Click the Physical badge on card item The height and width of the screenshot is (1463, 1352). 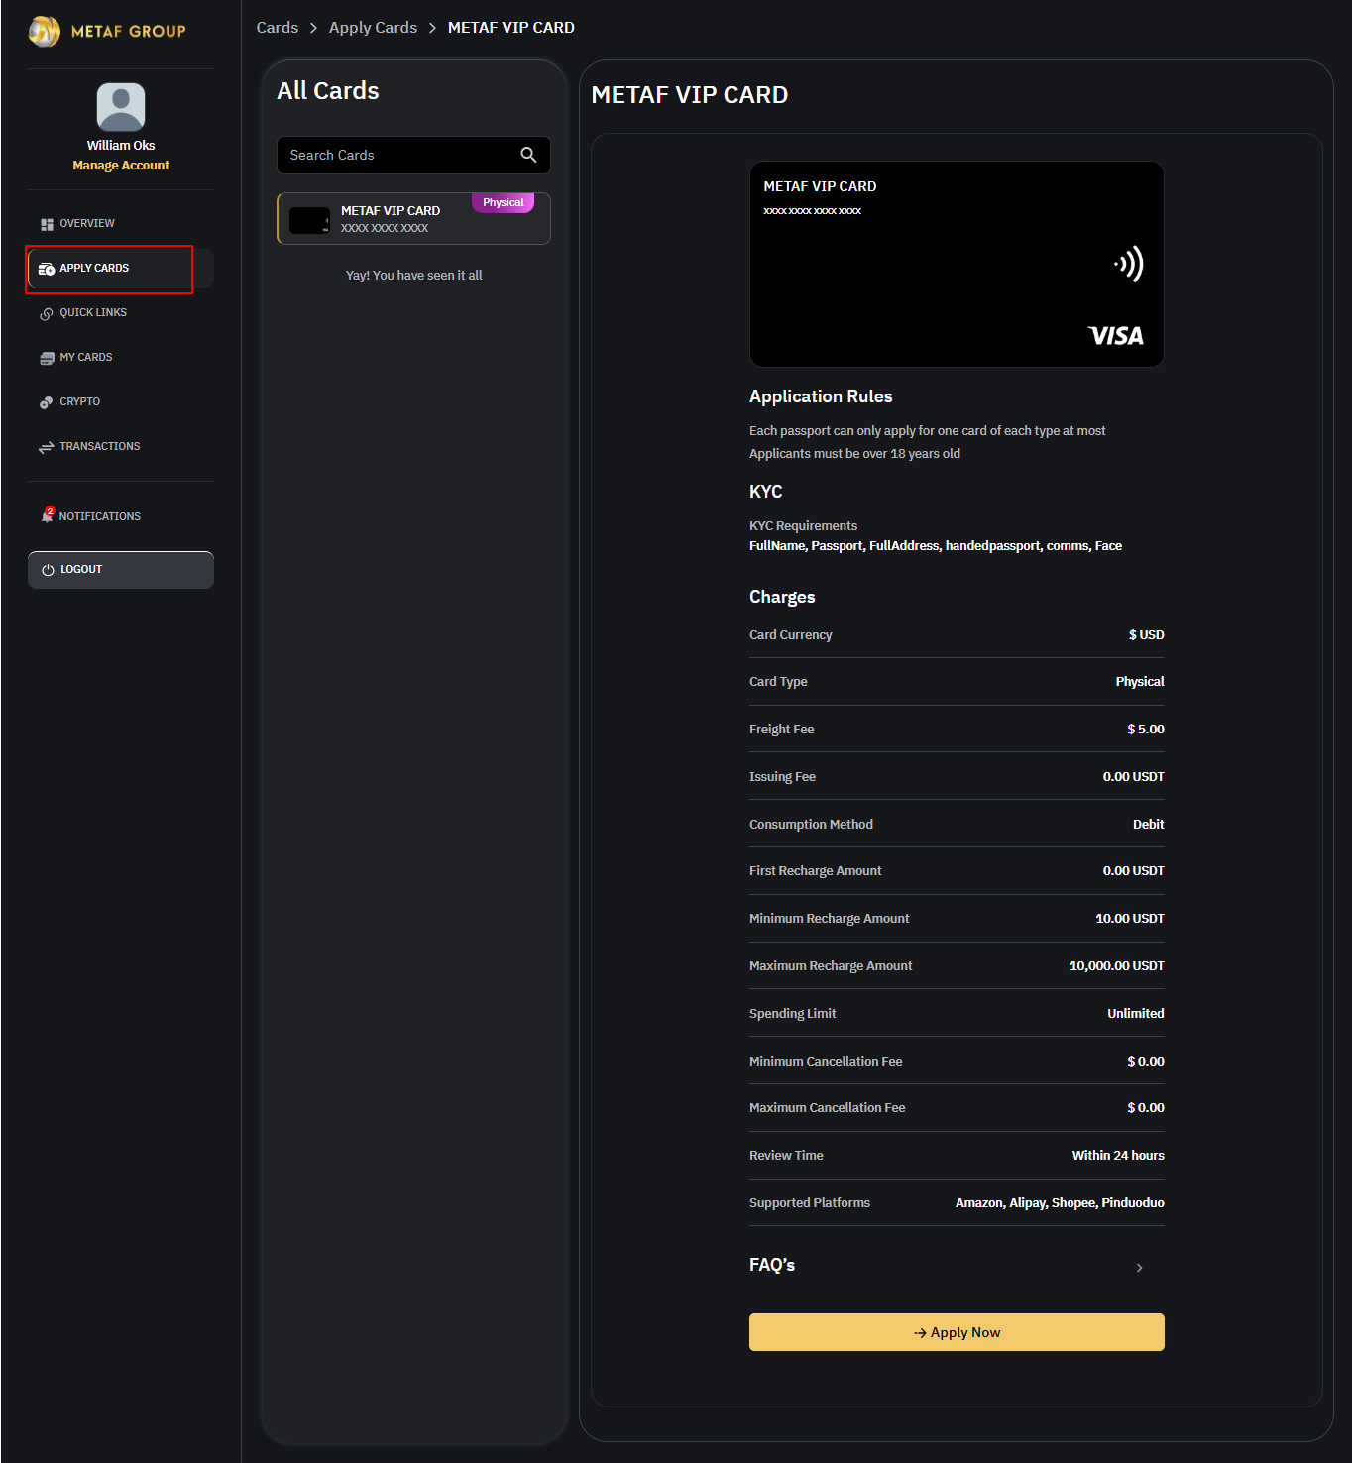(x=504, y=202)
